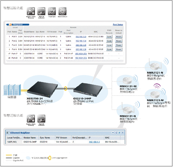
Task: Click the Power Cycle icon
Action: tap(52, 11)
